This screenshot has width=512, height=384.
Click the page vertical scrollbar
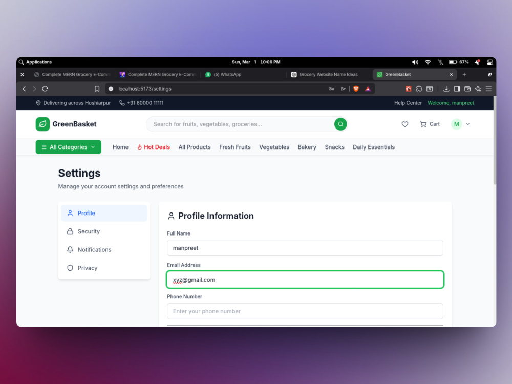click(x=495, y=140)
